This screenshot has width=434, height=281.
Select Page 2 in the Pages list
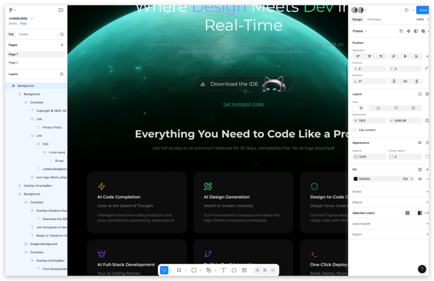coord(36,63)
